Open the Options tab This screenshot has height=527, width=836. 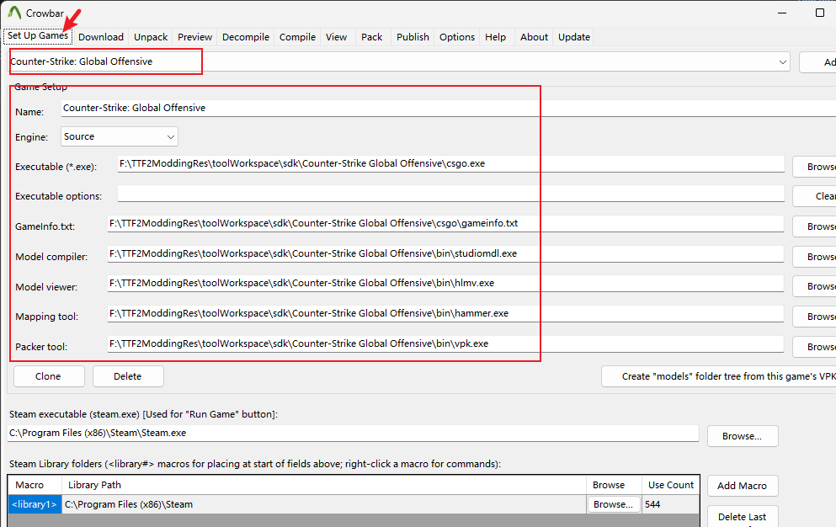[457, 37]
